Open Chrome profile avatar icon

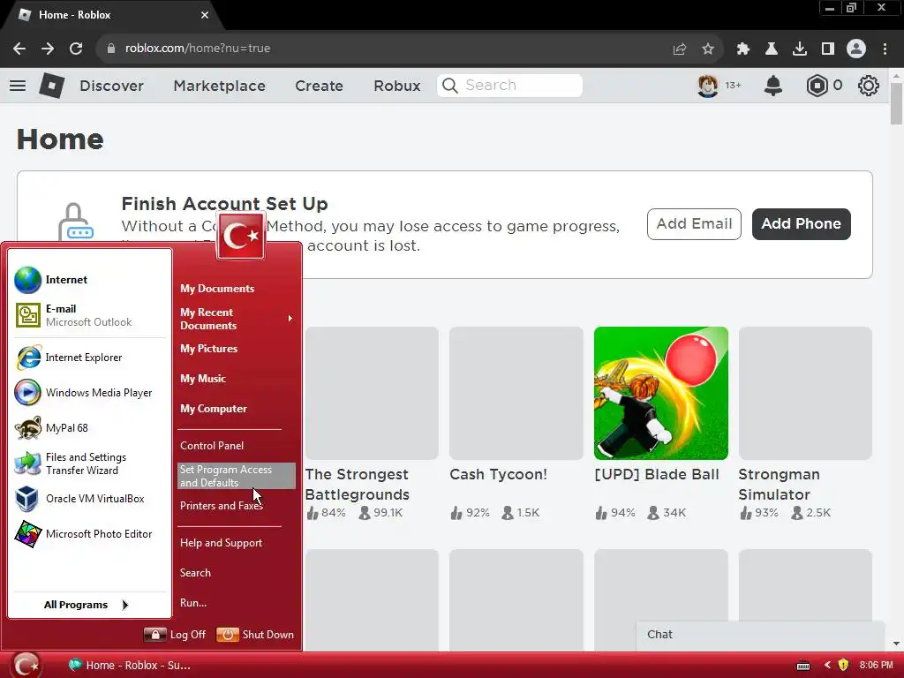click(856, 49)
